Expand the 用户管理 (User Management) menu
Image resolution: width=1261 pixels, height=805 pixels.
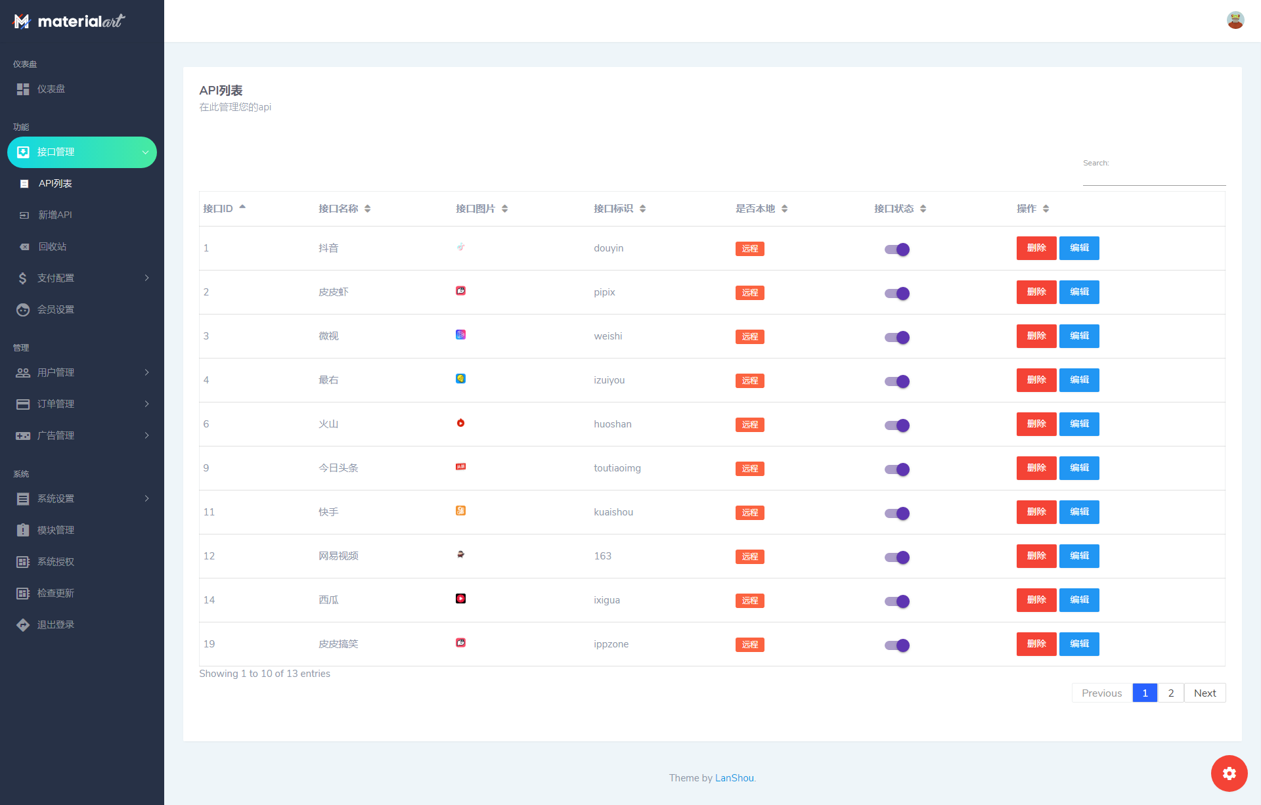83,372
